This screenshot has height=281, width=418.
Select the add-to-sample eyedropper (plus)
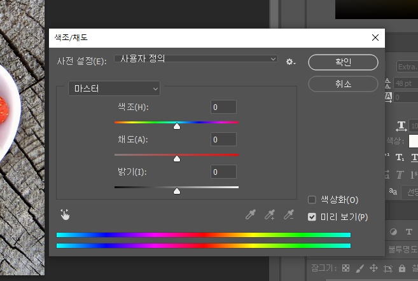pyautogui.click(x=270, y=215)
